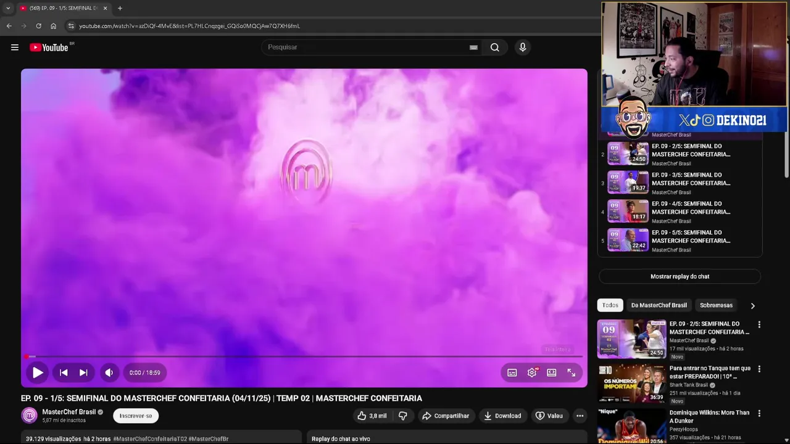The height and width of the screenshot is (444, 790).
Task: Select the Todos filter chip
Action: (x=610, y=305)
